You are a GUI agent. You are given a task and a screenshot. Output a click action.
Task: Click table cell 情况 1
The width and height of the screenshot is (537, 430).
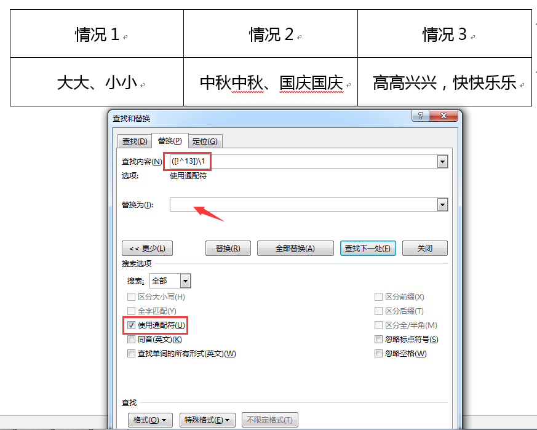pos(97,34)
